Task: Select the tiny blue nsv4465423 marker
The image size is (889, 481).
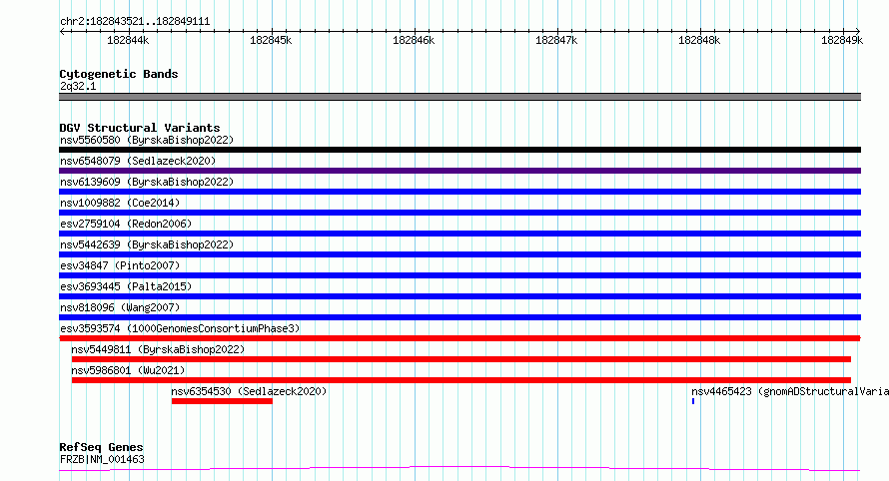Action: (693, 401)
